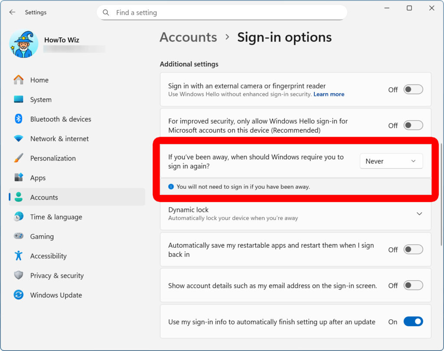Image resolution: width=444 pixels, height=351 pixels.
Task: Click the back arrow in Settings
Action: click(12, 12)
